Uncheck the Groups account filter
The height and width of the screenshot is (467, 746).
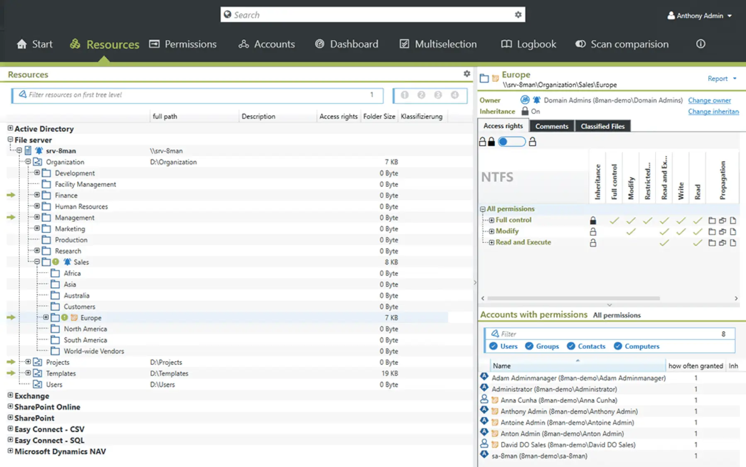click(529, 346)
